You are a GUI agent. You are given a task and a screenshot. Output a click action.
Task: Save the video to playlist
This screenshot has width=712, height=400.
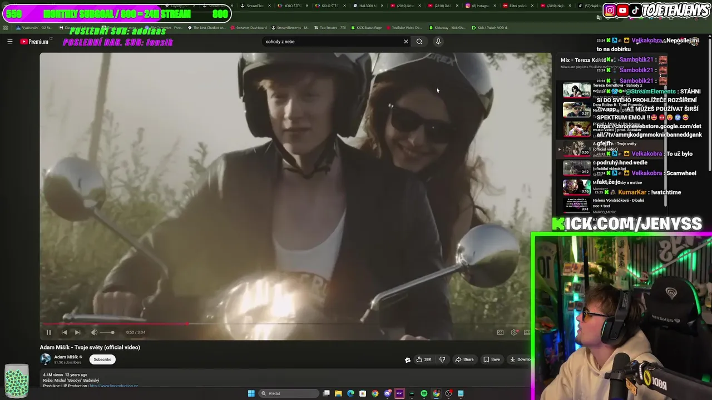point(491,359)
